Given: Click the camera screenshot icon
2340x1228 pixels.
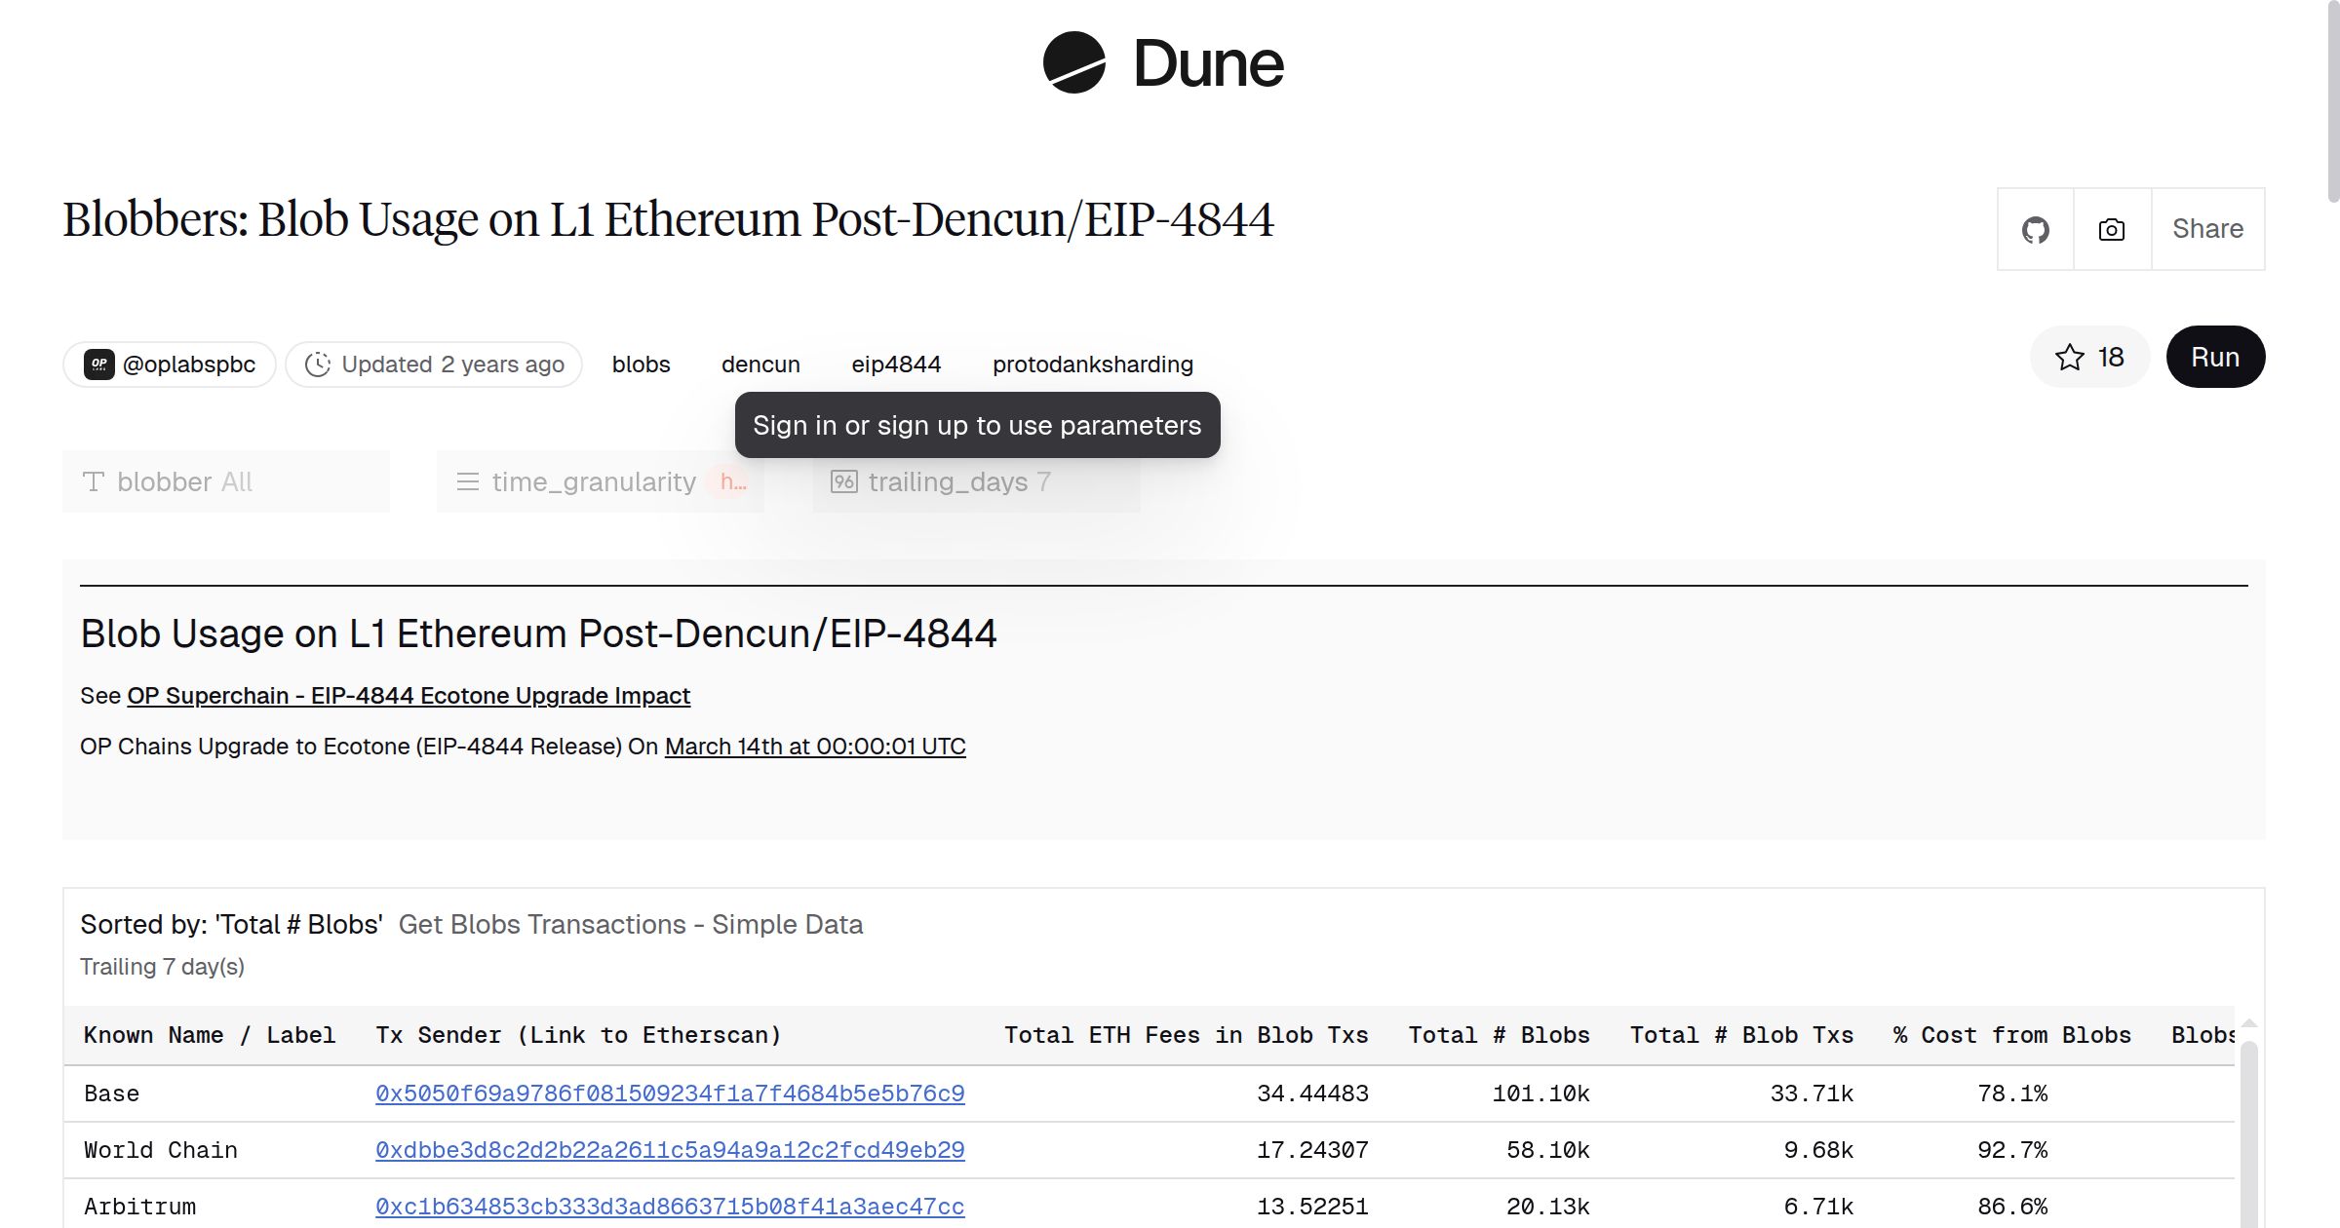Looking at the screenshot, I should (x=2110, y=228).
